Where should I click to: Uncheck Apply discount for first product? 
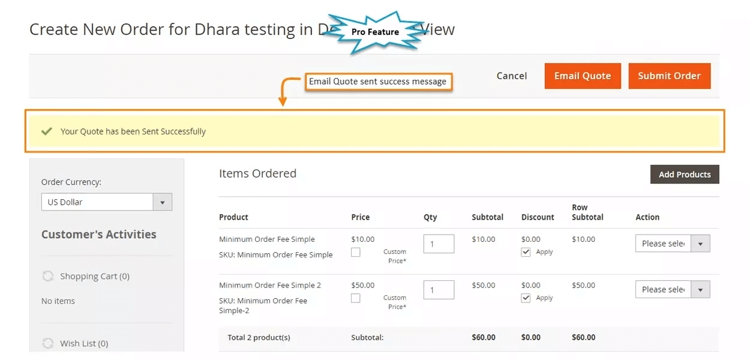coord(526,252)
